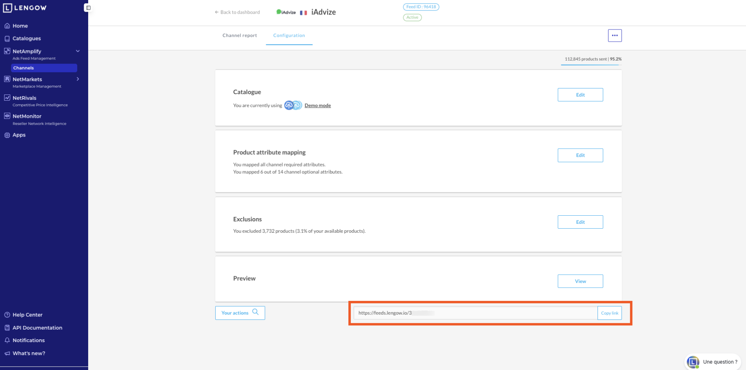Click the NetAmplify icon
This screenshot has height=370, width=746.
coord(7,51)
